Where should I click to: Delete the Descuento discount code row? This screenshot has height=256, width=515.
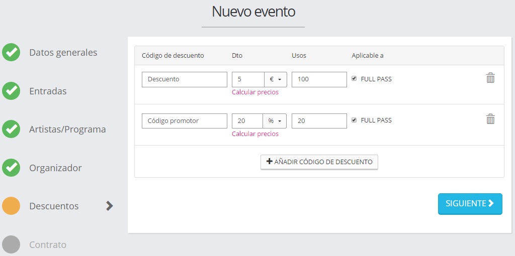490,78
